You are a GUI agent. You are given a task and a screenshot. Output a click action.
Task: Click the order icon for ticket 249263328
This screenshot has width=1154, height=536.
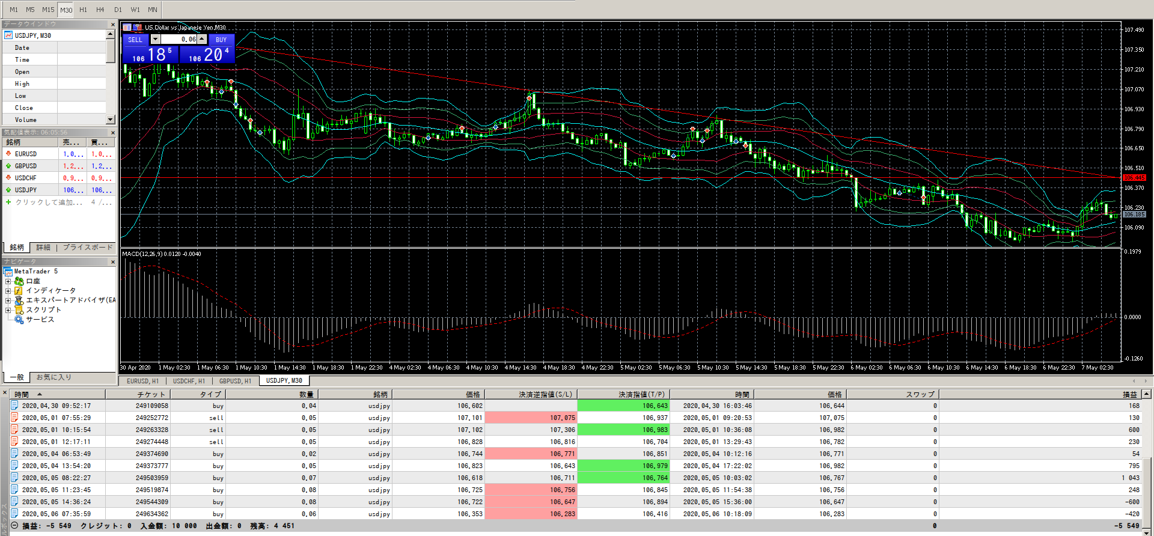pos(14,430)
